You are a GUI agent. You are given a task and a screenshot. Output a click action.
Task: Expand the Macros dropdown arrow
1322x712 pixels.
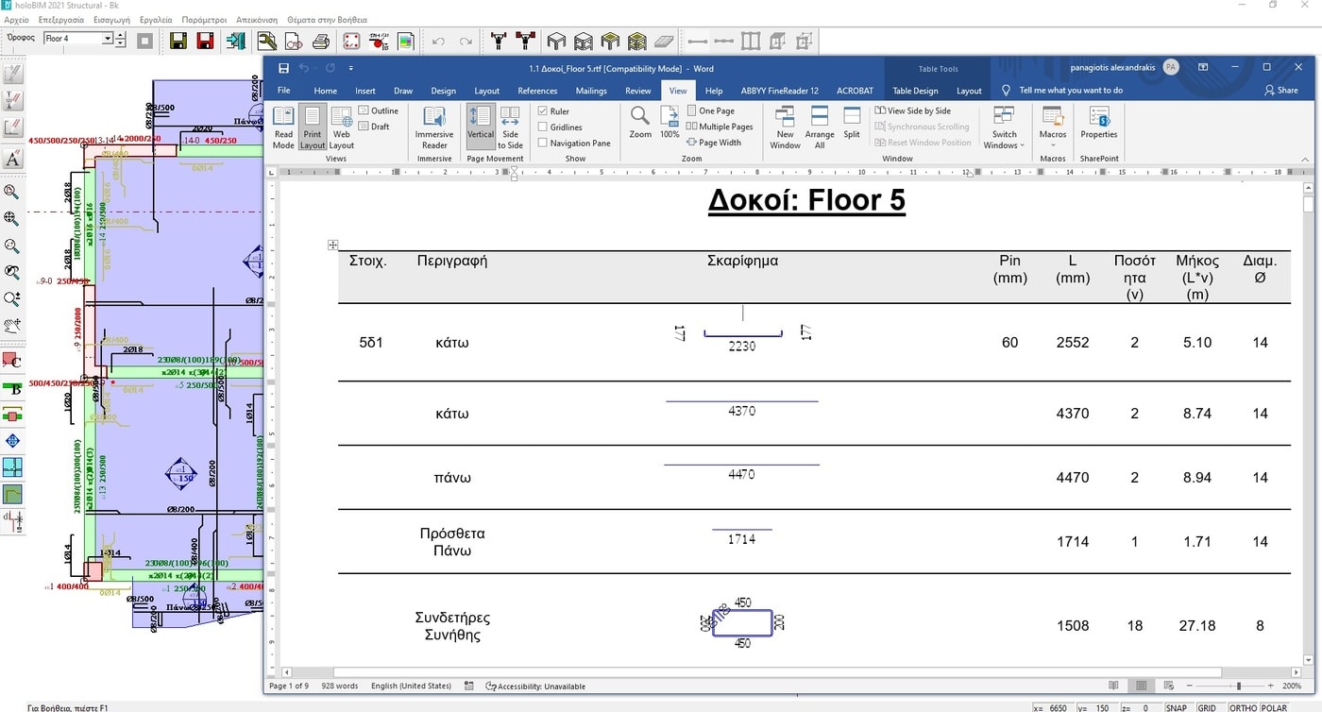tap(1053, 145)
